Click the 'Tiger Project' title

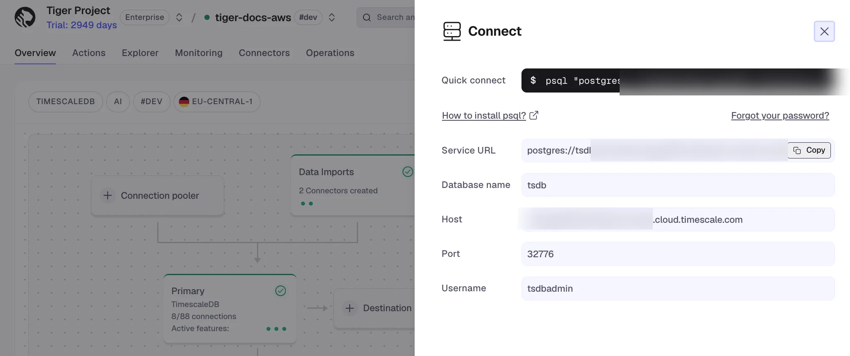78,10
